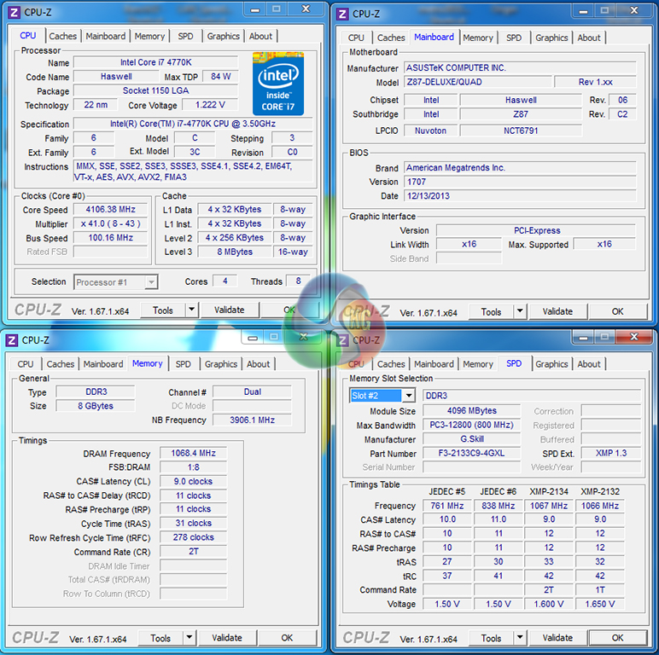Click the Part Number field F3-2133C9-4GXL
Viewport: 659px width, 655px height.
pyautogui.click(x=471, y=454)
